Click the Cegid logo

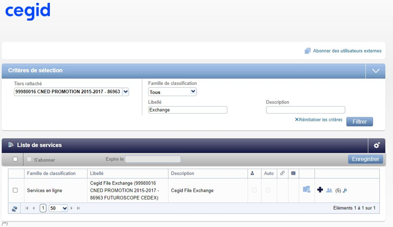[x=28, y=12]
